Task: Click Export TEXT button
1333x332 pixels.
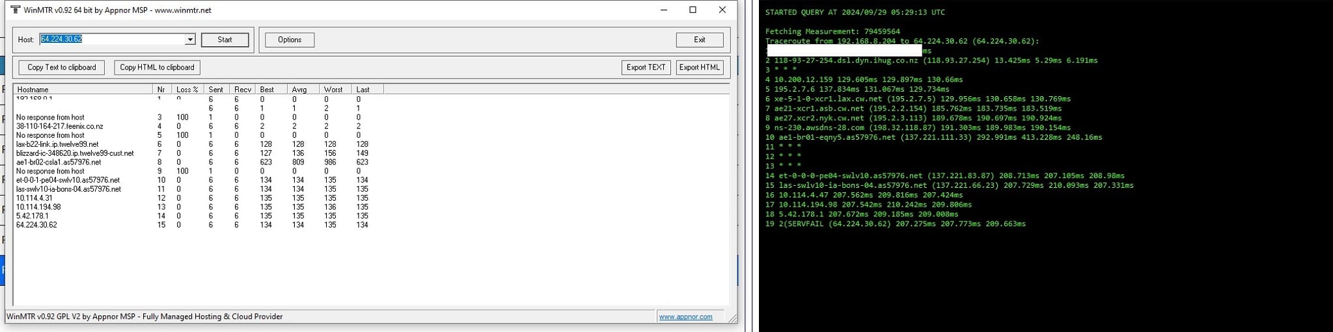Action: point(646,68)
